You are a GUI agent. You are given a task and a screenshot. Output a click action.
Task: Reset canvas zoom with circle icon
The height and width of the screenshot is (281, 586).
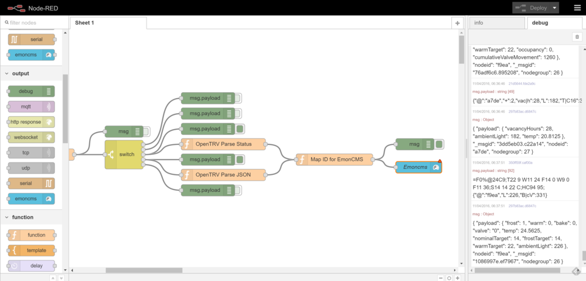(x=449, y=278)
